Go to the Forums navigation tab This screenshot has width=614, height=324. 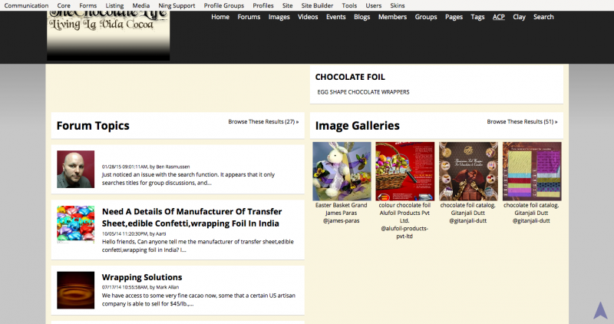pos(249,17)
